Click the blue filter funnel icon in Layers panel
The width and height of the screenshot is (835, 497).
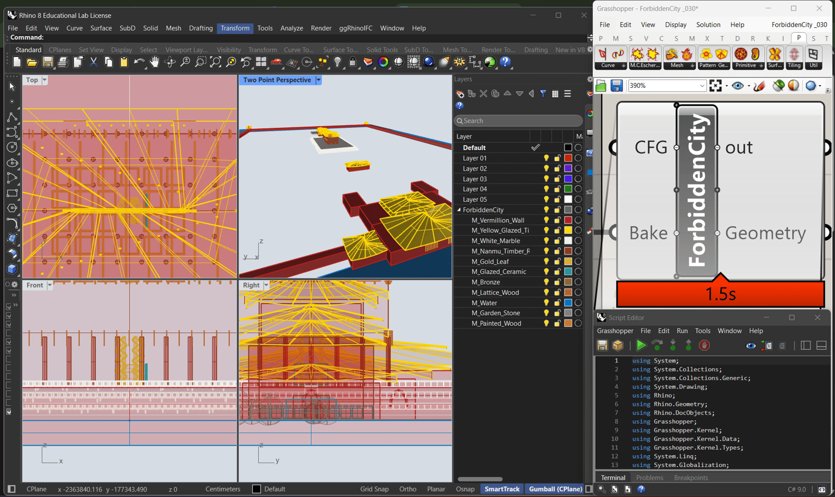pos(543,94)
